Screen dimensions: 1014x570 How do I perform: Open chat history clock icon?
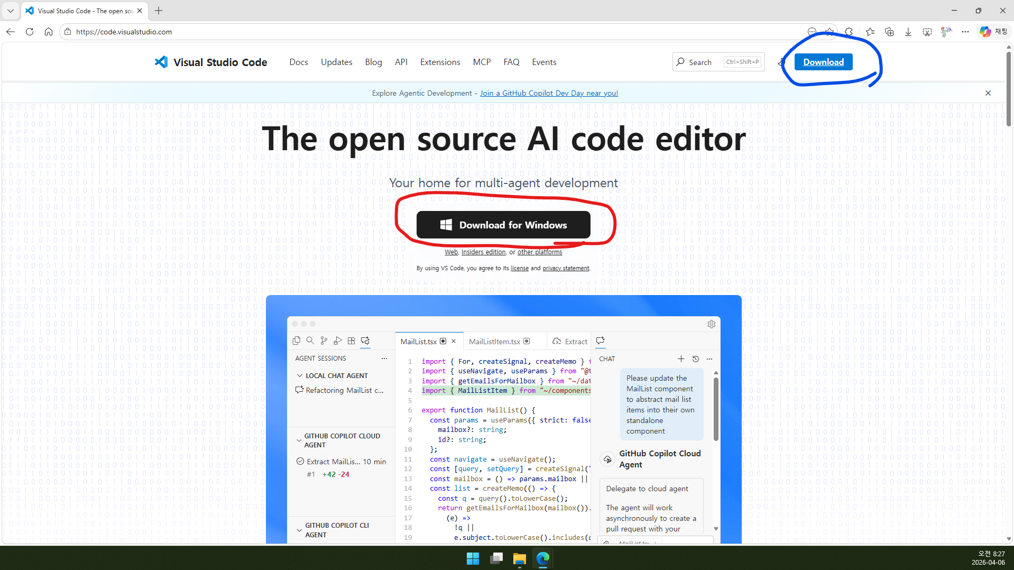(696, 359)
